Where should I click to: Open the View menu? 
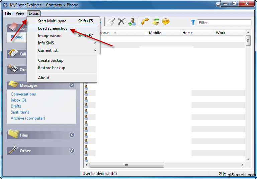20,13
